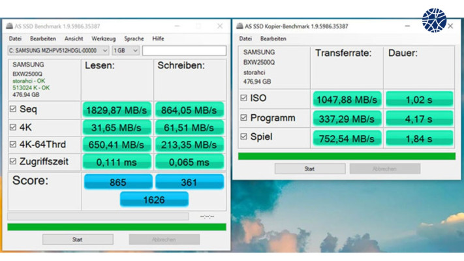Image resolution: width=464 pixels, height=261 pixels.
Task: Disable the Zugriffszeit checkbox
Action: (12, 162)
